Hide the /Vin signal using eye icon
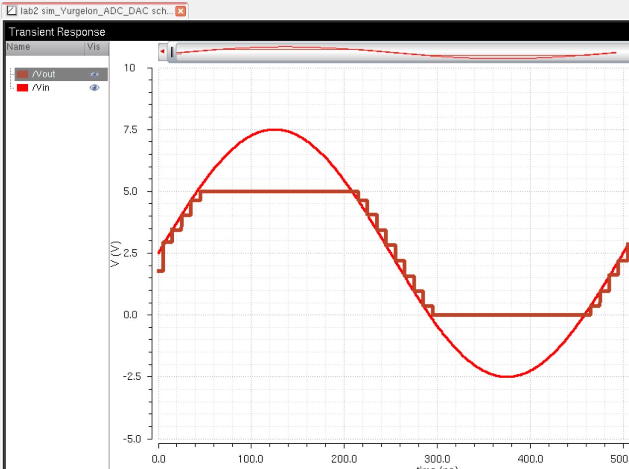This screenshot has height=469, width=629. click(94, 88)
